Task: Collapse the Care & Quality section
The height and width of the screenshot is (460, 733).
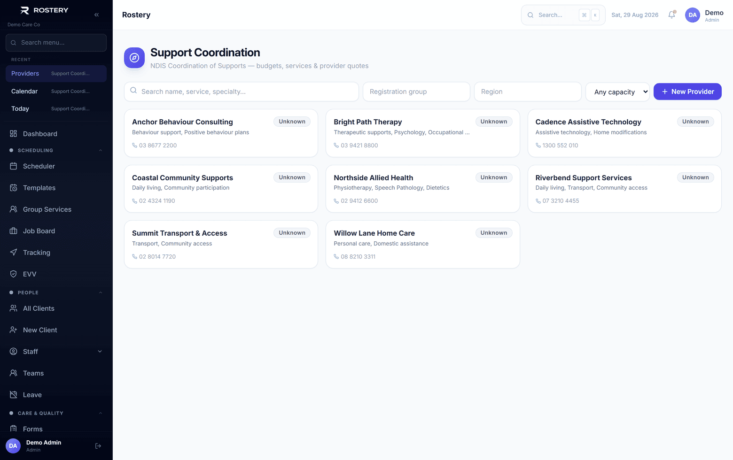Action: click(101, 413)
